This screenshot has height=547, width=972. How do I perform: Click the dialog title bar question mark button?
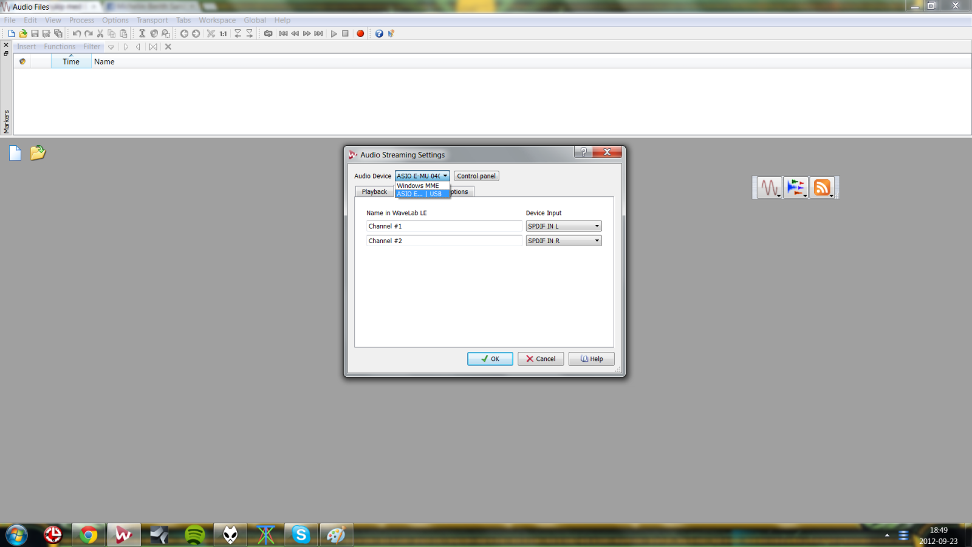click(x=583, y=152)
